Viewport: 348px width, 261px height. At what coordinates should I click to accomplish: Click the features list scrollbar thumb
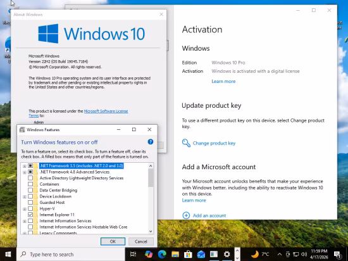151,178
